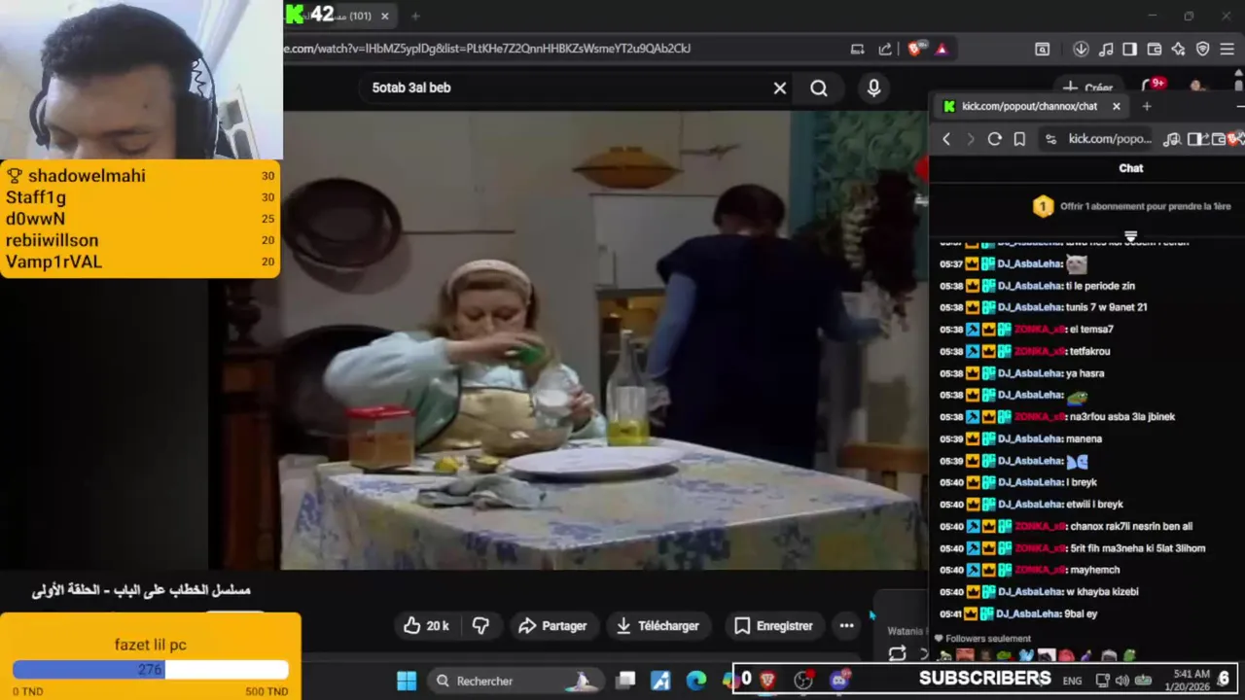The height and width of the screenshot is (700, 1245).
Task: Reload the Kick chat popout page
Action: pos(994,139)
